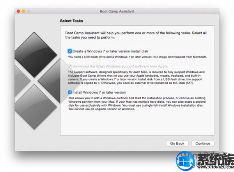Toggle Install Windows 7 or later version checkbox
234x172 pixels.
click(x=70, y=92)
